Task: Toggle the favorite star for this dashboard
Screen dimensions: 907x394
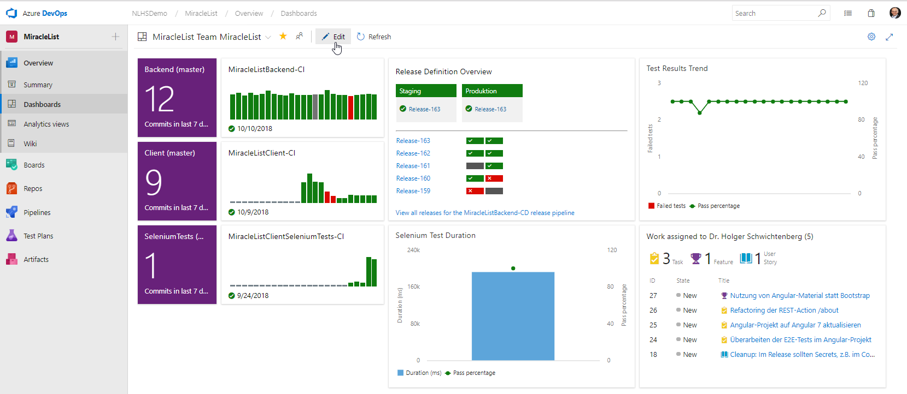Action: coord(283,37)
